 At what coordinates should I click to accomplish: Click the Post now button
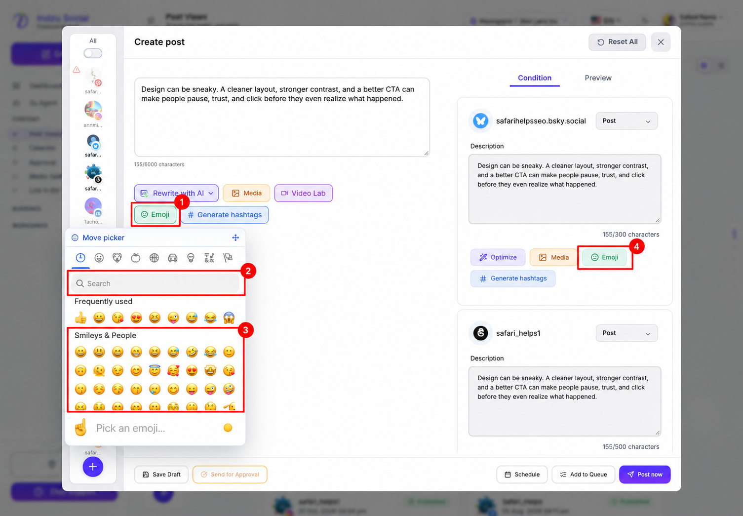click(645, 475)
